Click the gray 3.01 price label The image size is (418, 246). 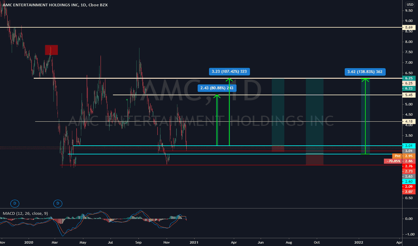409,151
